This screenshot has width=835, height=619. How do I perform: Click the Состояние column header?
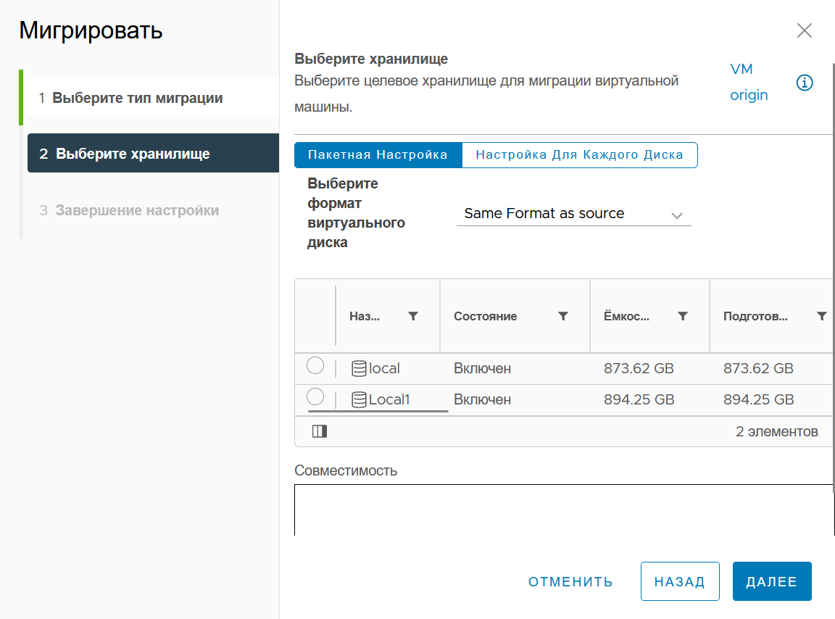(x=485, y=317)
